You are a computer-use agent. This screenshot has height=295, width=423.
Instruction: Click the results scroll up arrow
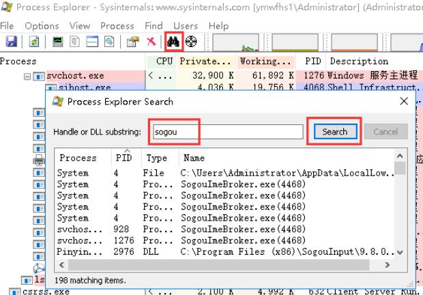tap(400, 156)
